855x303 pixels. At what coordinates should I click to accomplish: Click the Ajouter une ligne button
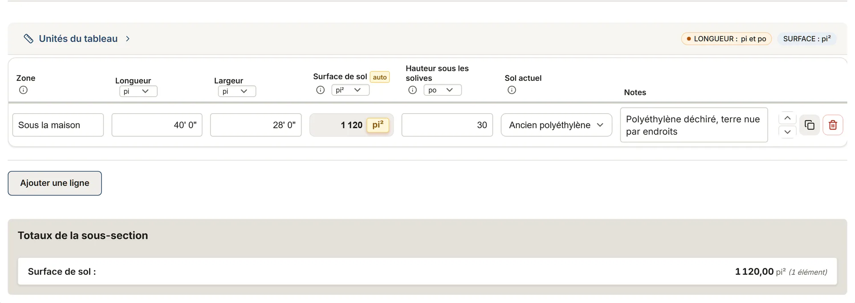coord(55,183)
